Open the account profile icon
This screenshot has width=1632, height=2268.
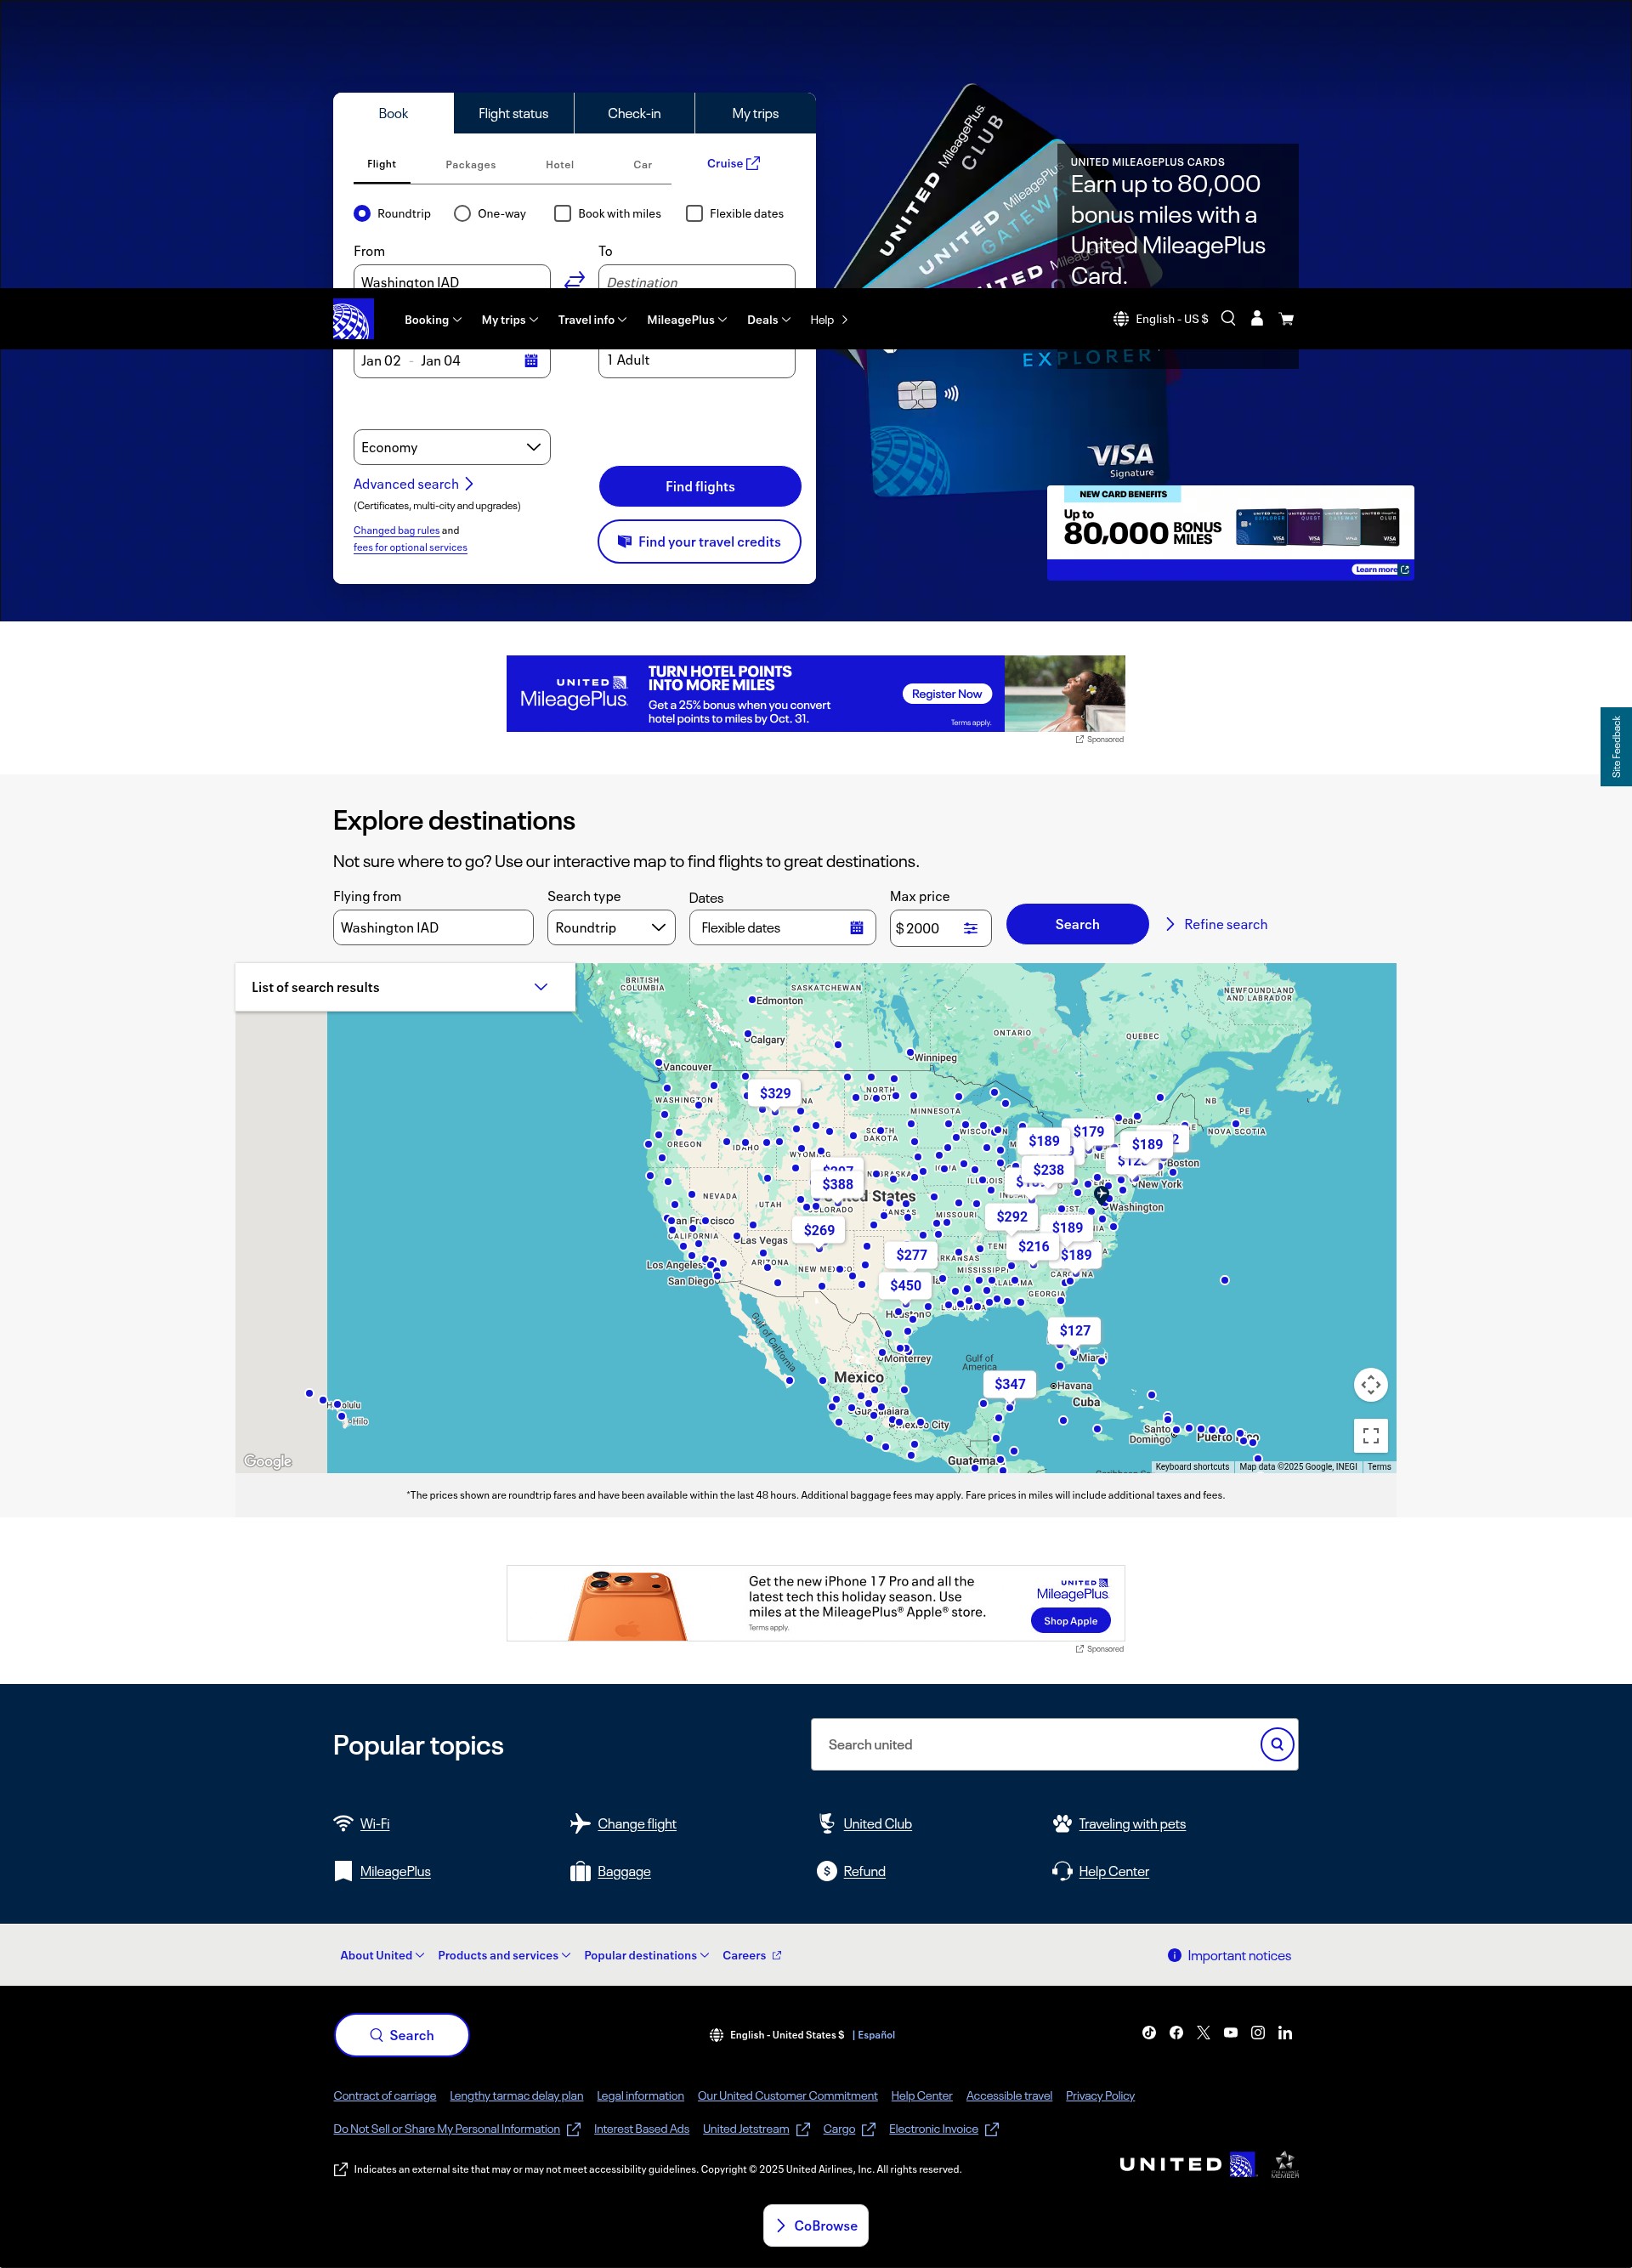pos(1257,319)
